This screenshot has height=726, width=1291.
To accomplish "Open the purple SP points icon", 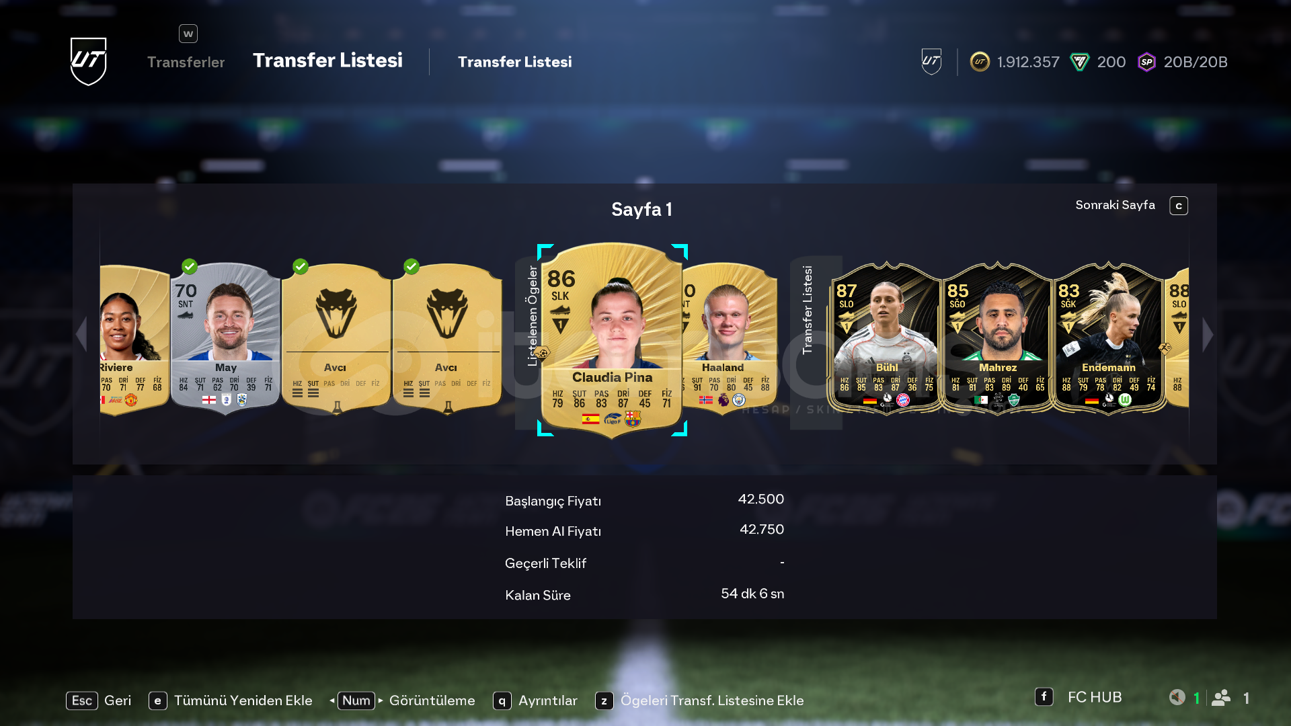I will pos(1146,62).
